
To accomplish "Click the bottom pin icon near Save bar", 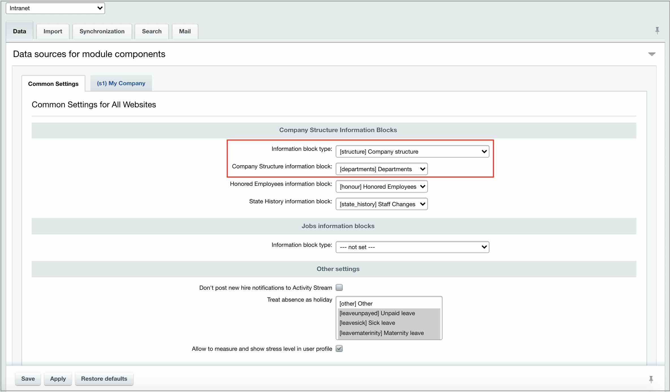I will tap(651, 379).
